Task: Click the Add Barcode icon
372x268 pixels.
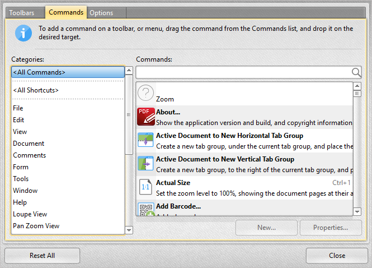Action: (x=146, y=209)
